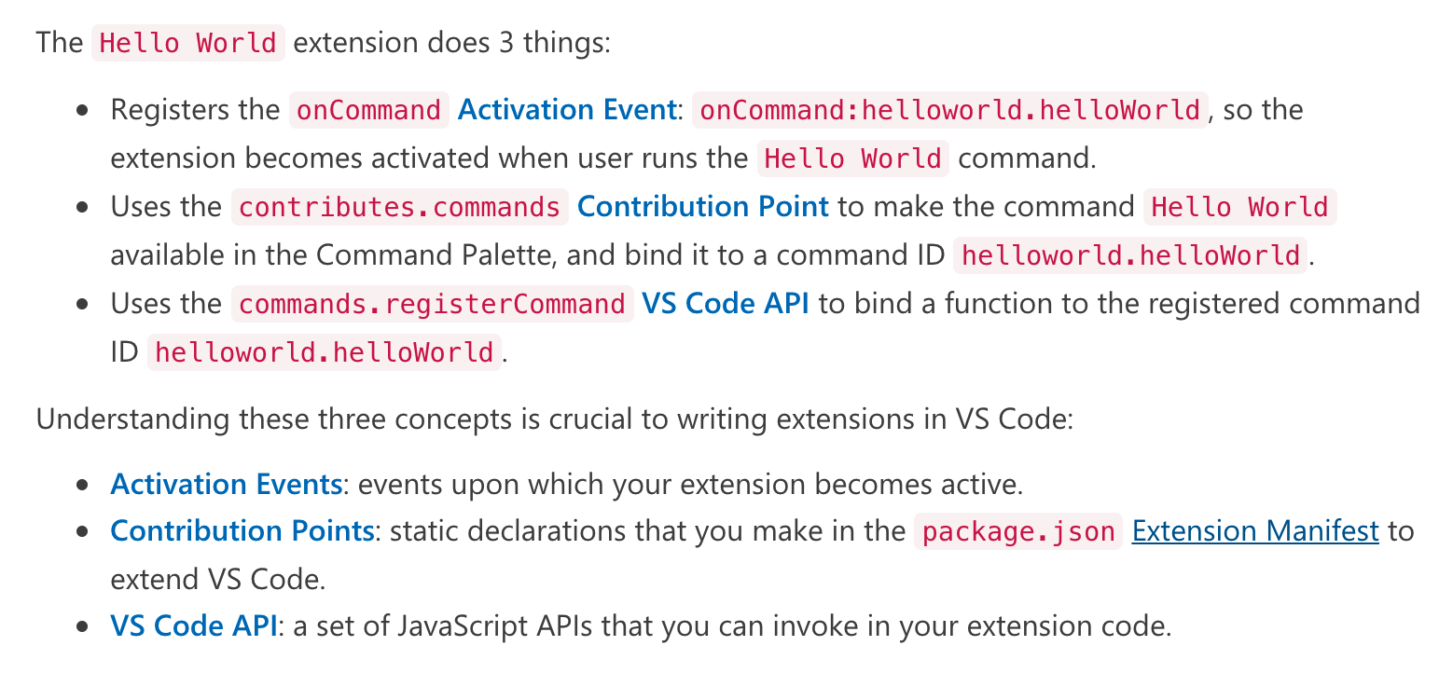Click the onCommand:helloworld.helloWorld code snippet
The width and height of the screenshot is (1453, 673).
tap(949, 110)
